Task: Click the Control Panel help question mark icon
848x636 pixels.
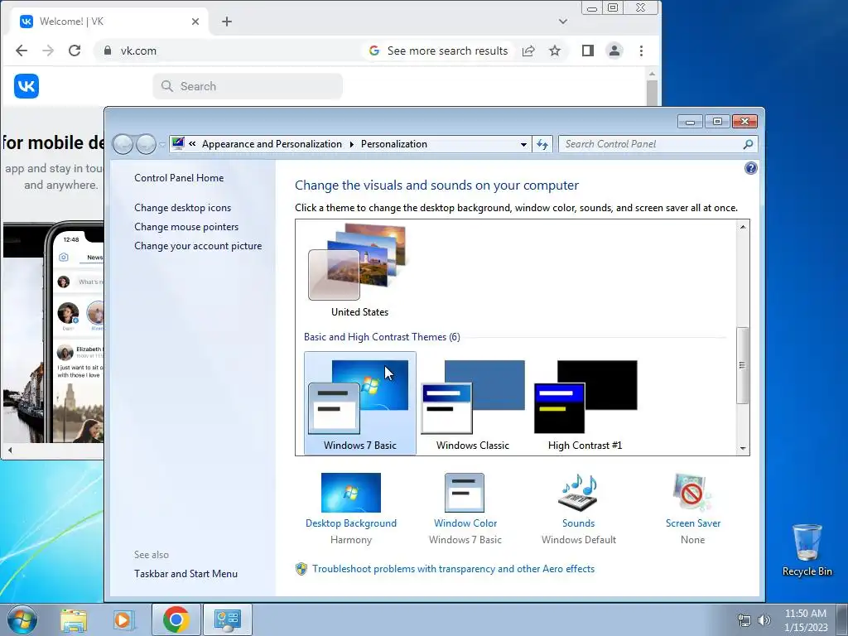Action: point(750,168)
